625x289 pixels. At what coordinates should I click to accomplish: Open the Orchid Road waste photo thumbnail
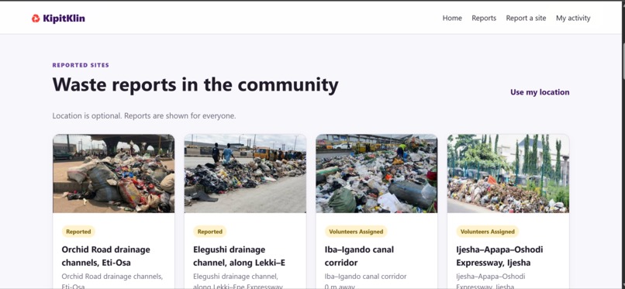113,173
